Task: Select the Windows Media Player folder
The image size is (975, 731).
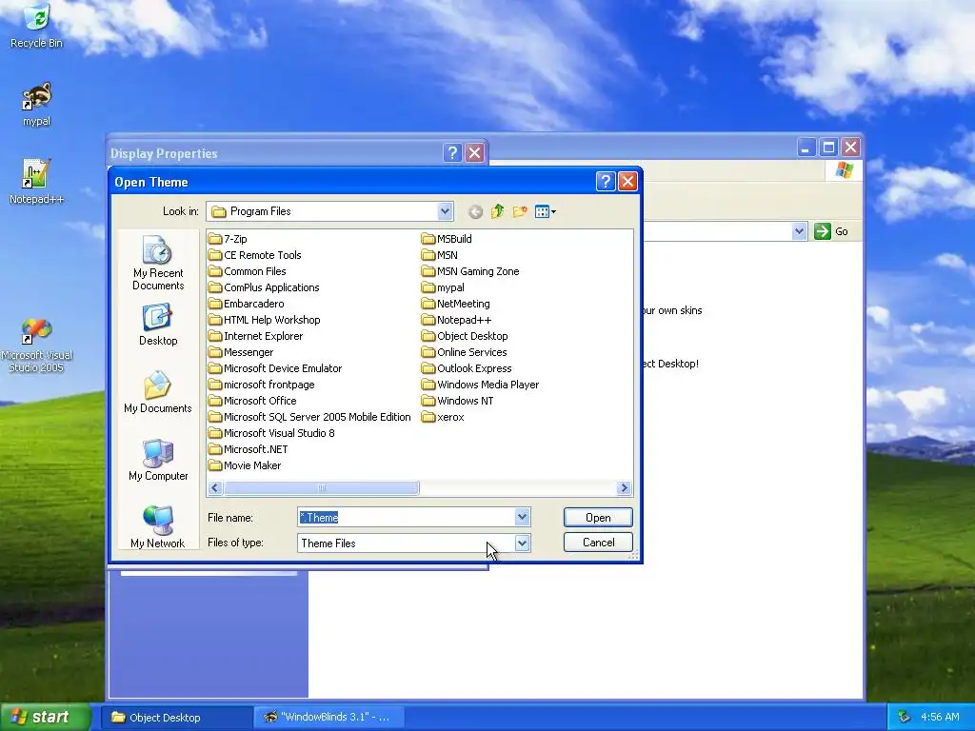Action: (x=481, y=385)
